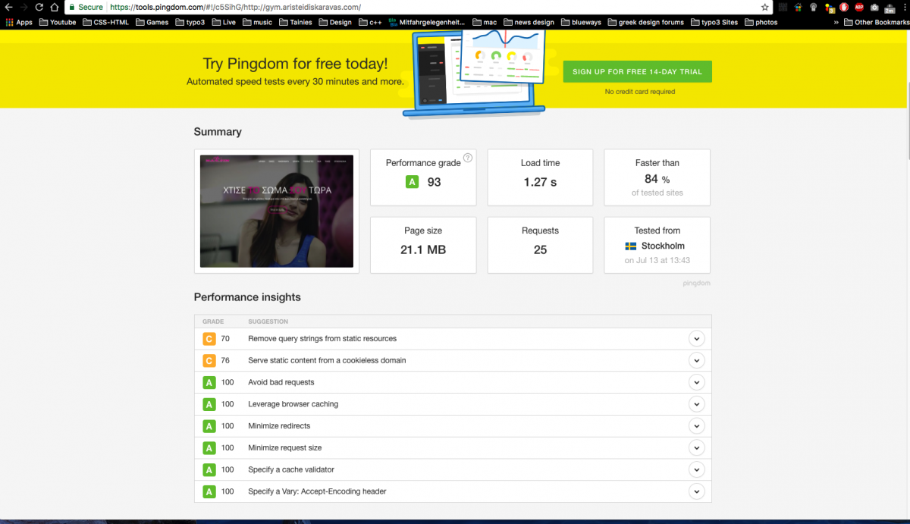Image resolution: width=910 pixels, height=524 pixels.
Task: Click the extension showing the 2m badge
Action: point(890,8)
